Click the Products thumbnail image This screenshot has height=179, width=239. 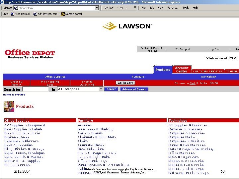[x=9, y=106]
